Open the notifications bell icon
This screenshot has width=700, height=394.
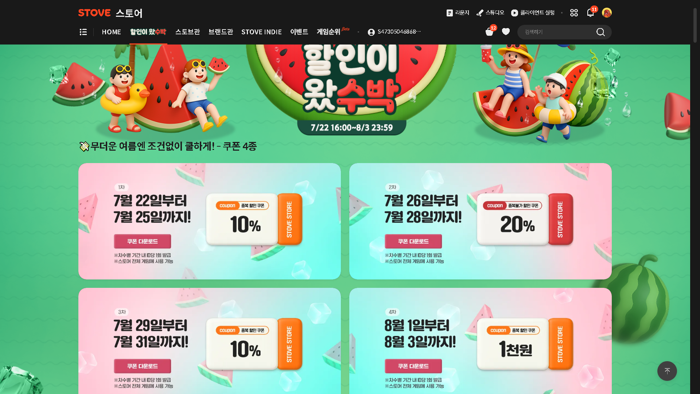click(x=590, y=13)
